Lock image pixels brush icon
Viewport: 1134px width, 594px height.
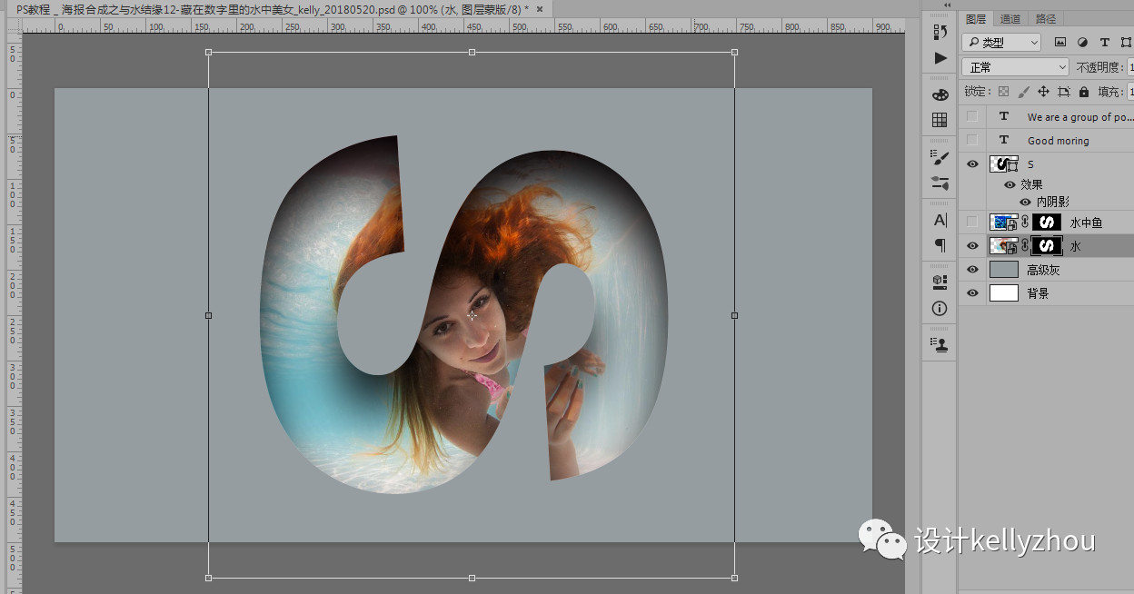(x=1023, y=92)
